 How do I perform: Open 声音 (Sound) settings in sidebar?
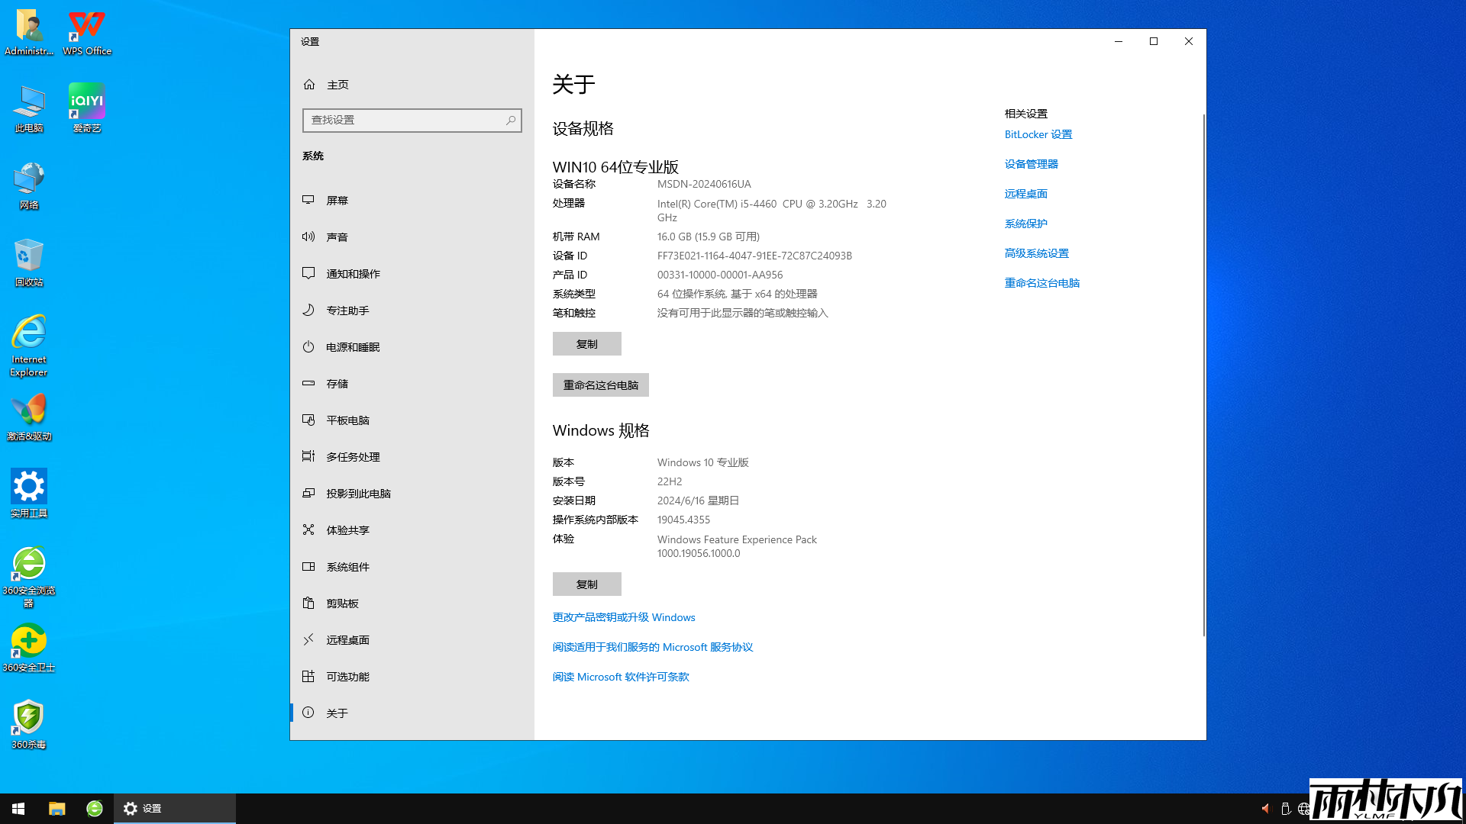(x=336, y=237)
